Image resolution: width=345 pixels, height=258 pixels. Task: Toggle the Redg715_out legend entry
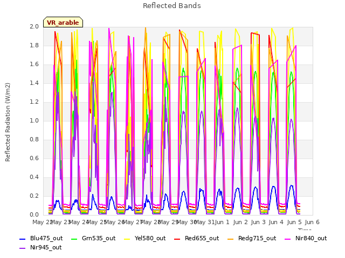[252, 238]
